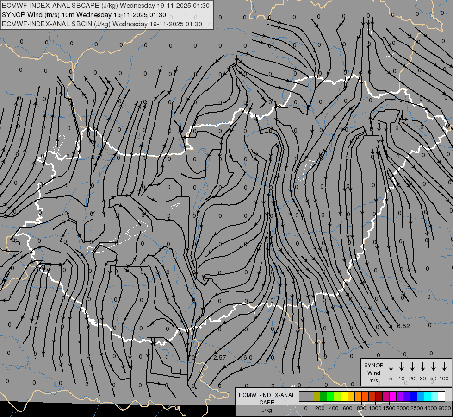Click the 800 label on CAPE scale
Screen dimensions: 453x417
click(361, 408)
